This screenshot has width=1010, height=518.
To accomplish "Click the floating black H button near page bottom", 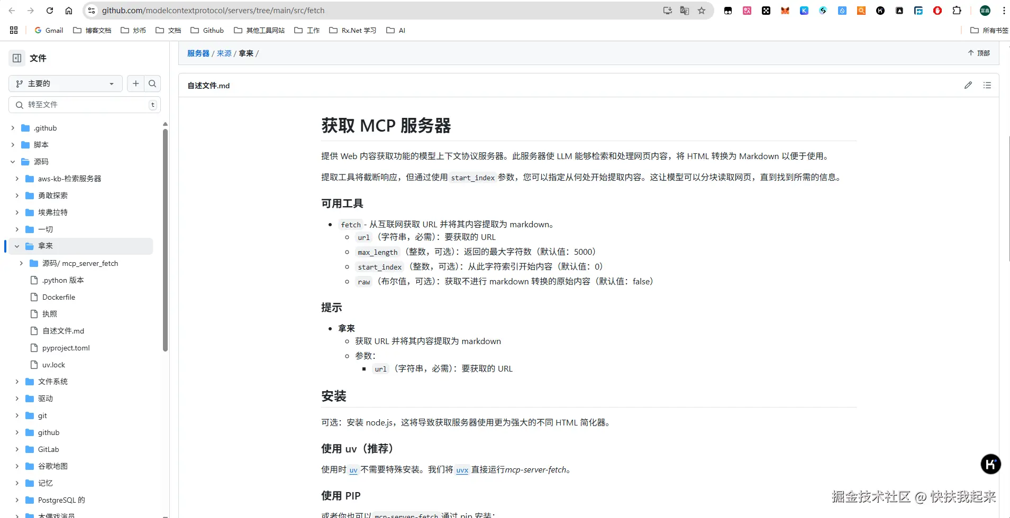I will pyautogui.click(x=990, y=464).
